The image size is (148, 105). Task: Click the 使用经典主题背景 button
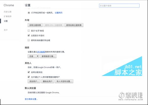[x=74, y=25]
